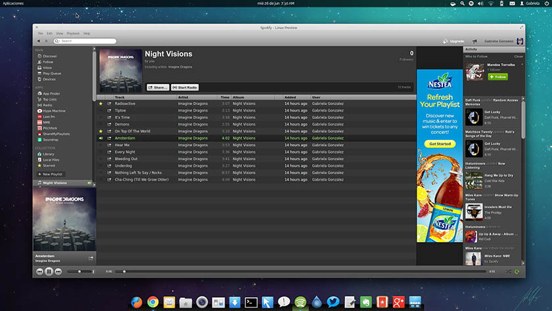
Task: Unstar On Top Of The World track
Action: (x=101, y=131)
